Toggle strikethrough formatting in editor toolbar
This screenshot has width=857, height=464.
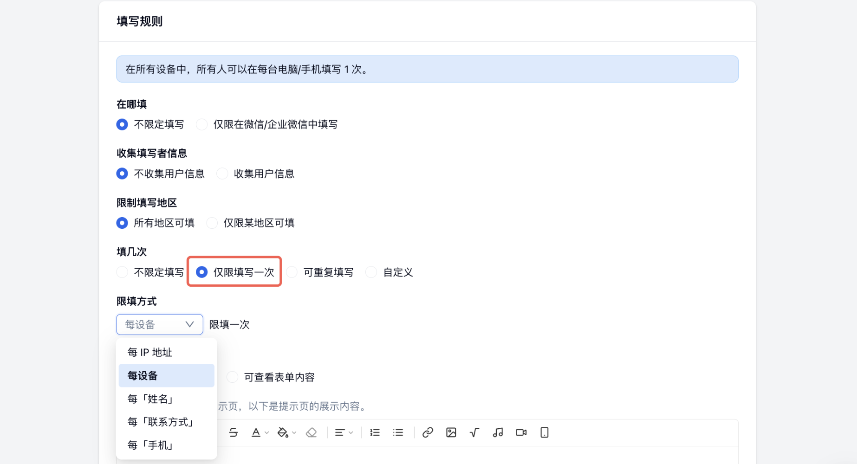pyautogui.click(x=234, y=432)
